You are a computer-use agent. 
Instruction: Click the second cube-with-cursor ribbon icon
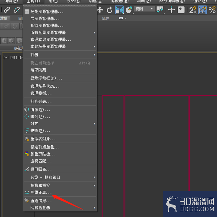pyautogui.click(x=11, y=41)
